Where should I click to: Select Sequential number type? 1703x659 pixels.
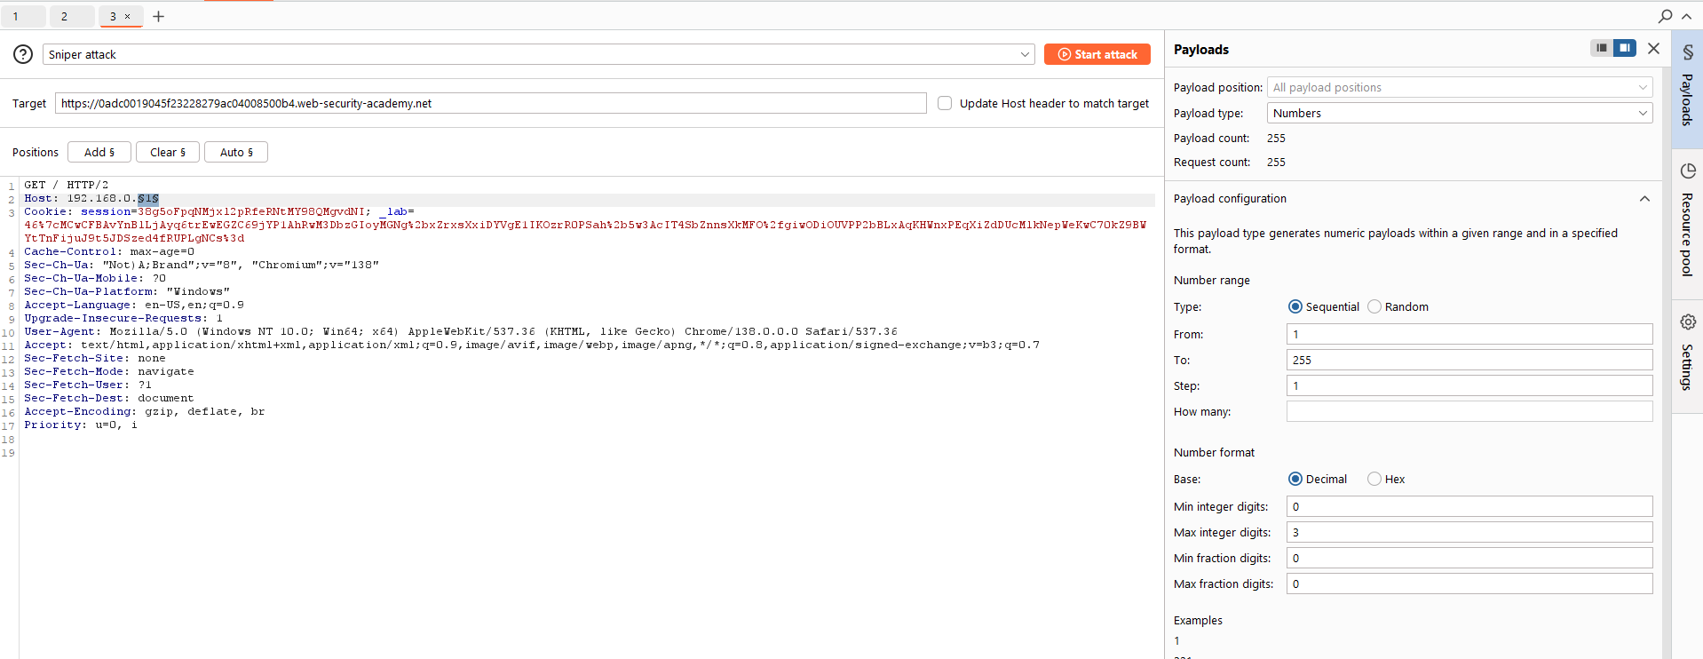pos(1295,306)
